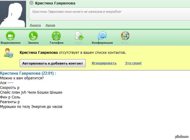Open the Архив message history link
Image resolution: width=190 pixels, height=140 pixels.
click(50, 25)
